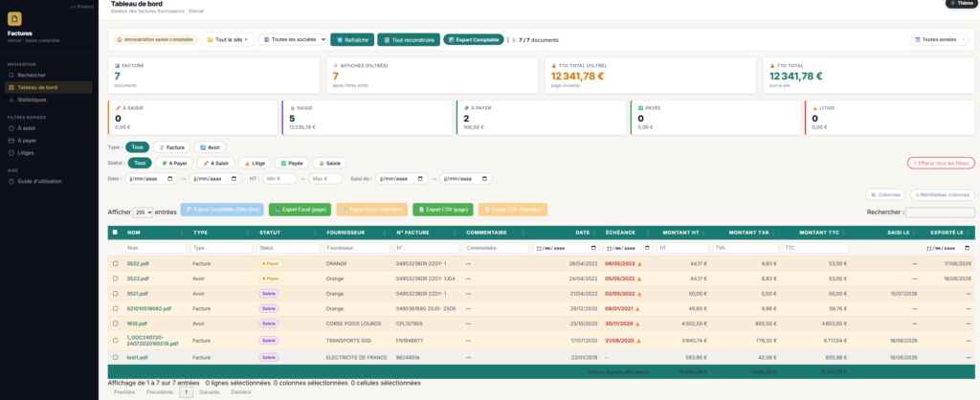Click the warning icon next to 09/05/2022

pos(639,264)
